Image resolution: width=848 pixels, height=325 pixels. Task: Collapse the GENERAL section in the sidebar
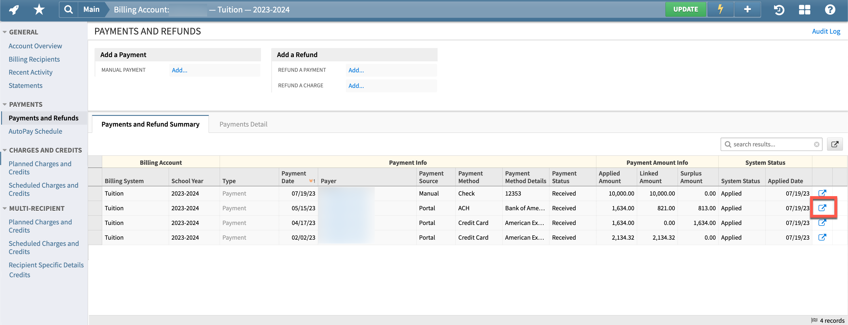coord(5,32)
